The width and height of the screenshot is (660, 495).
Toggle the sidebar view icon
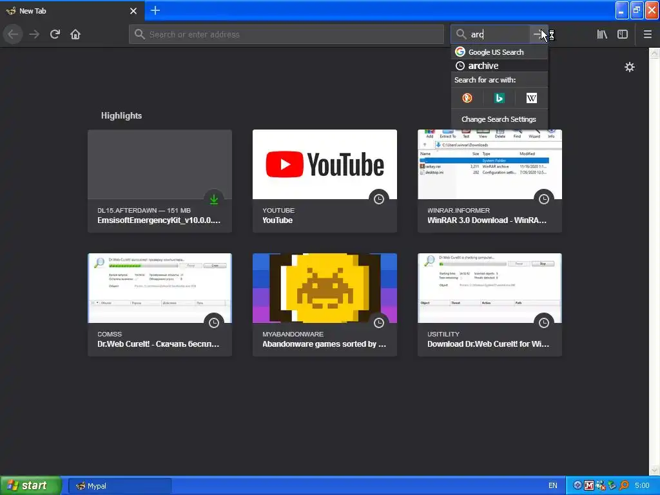623,34
